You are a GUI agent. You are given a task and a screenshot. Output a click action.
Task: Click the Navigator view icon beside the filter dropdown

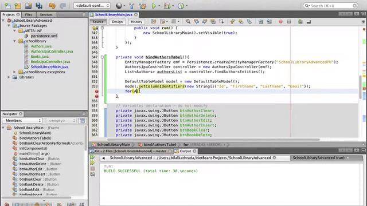[82, 121]
